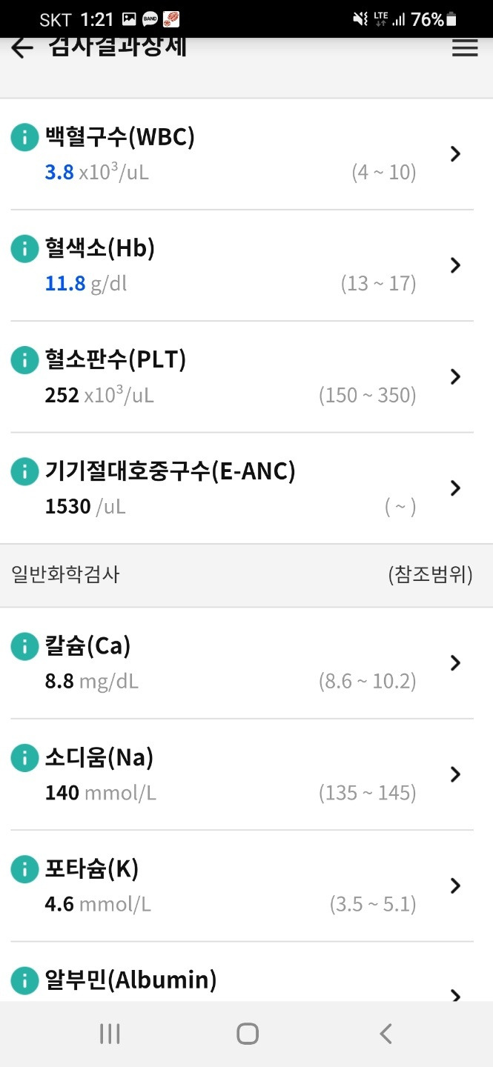Tap the info icon beside 혈색소(Hb)
Viewport: 493px width, 1067px height.
tap(24, 248)
